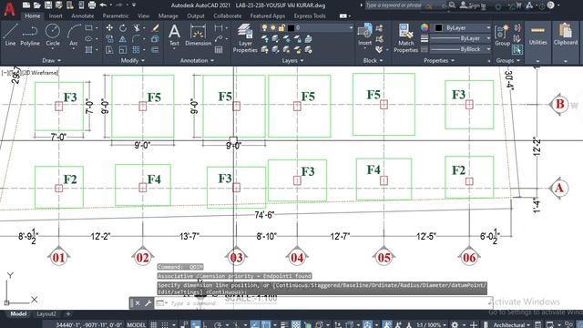Open the View ribbon tab
Screen dimensions: 583x328
(143, 15)
